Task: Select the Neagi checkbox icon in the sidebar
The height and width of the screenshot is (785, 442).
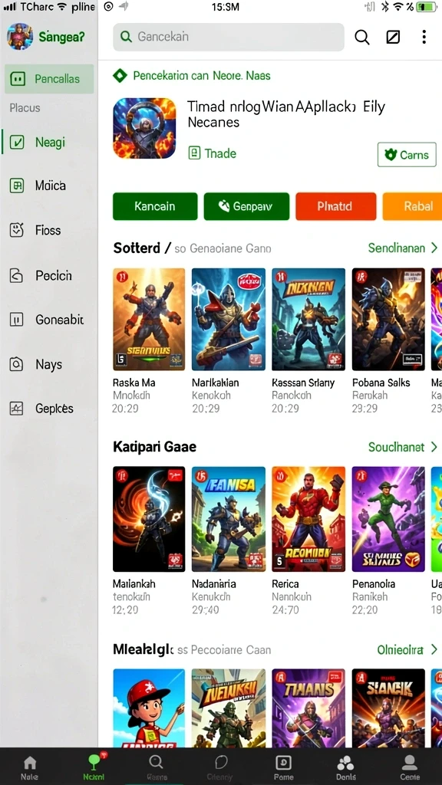Action: pos(17,143)
